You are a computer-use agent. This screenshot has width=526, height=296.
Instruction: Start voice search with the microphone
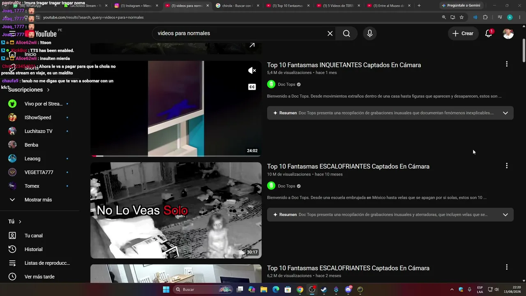(x=370, y=33)
